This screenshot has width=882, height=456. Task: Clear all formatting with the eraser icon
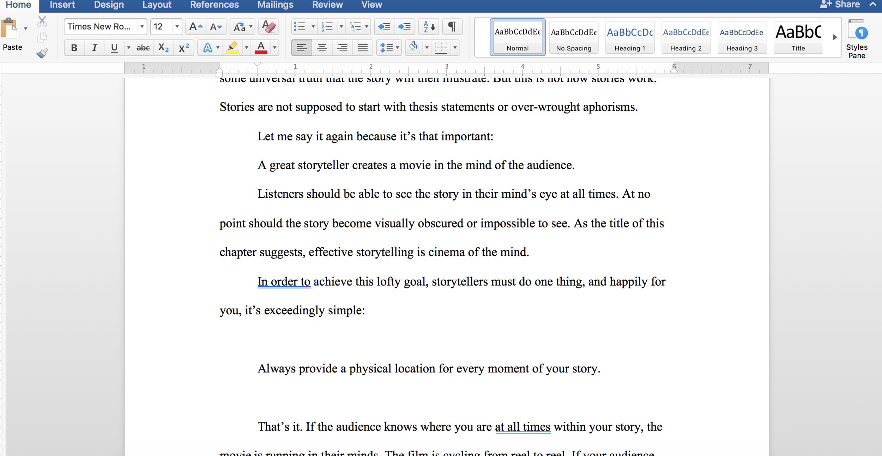pos(268,27)
